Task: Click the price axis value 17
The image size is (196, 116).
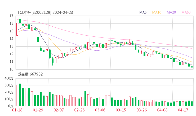Action: [x=11, y=16]
